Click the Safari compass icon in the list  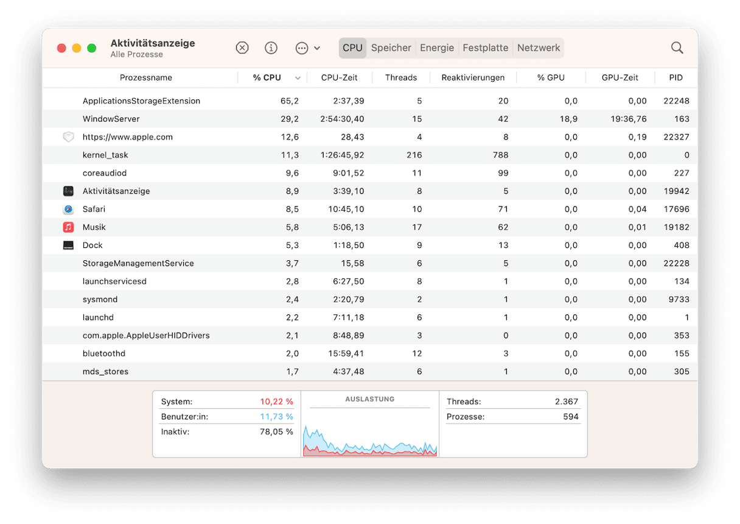click(x=68, y=209)
